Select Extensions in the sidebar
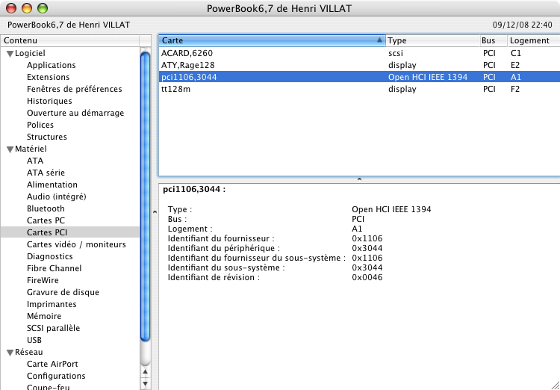 (x=49, y=77)
